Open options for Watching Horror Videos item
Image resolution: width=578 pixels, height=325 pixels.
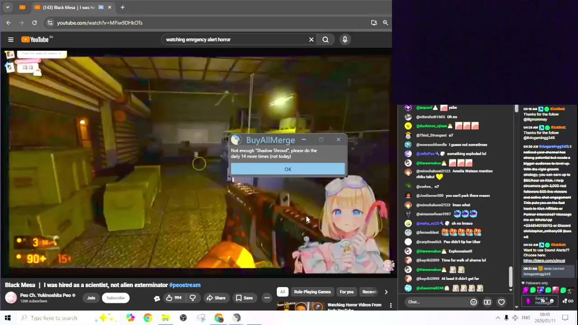coord(391,306)
